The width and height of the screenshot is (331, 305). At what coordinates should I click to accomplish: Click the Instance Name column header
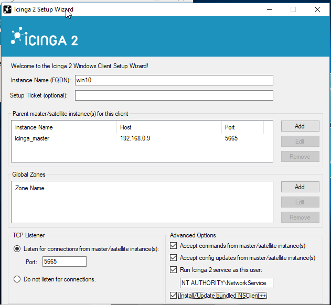pyautogui.click(x=64, y=127)
